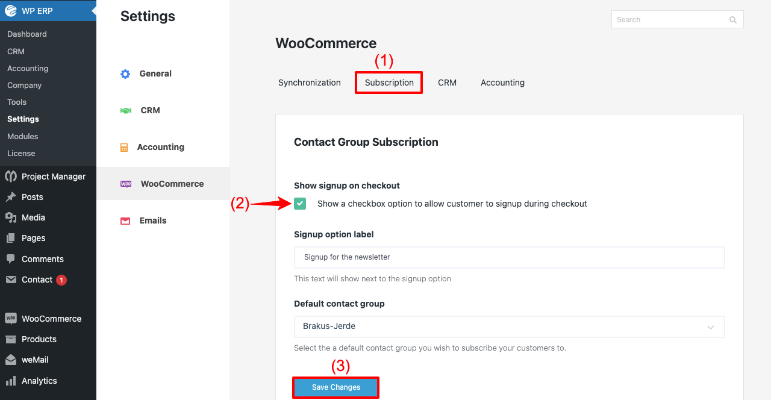Viewport: 771px width, 400px height.
Task: Collapse the WP ERP admin sidebar arrow
Action: (93, 10)
